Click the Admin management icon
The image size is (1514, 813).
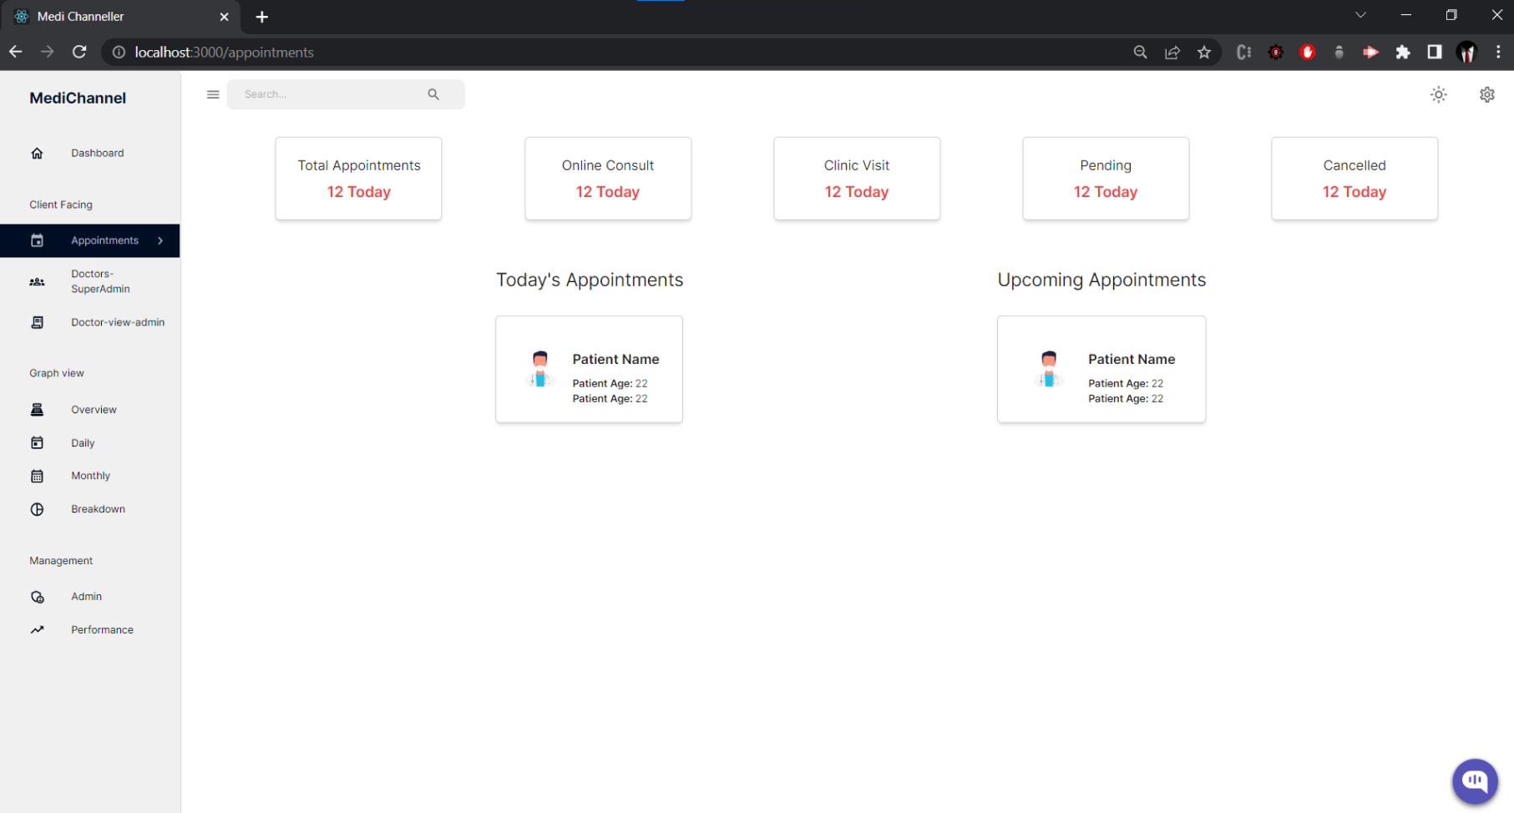click(x=37, y=596)
